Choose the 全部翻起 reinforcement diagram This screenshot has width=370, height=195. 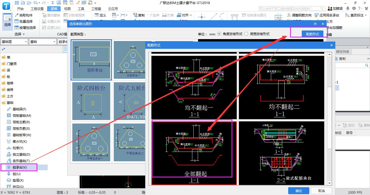pyautogui.click(x=194, y=153)
